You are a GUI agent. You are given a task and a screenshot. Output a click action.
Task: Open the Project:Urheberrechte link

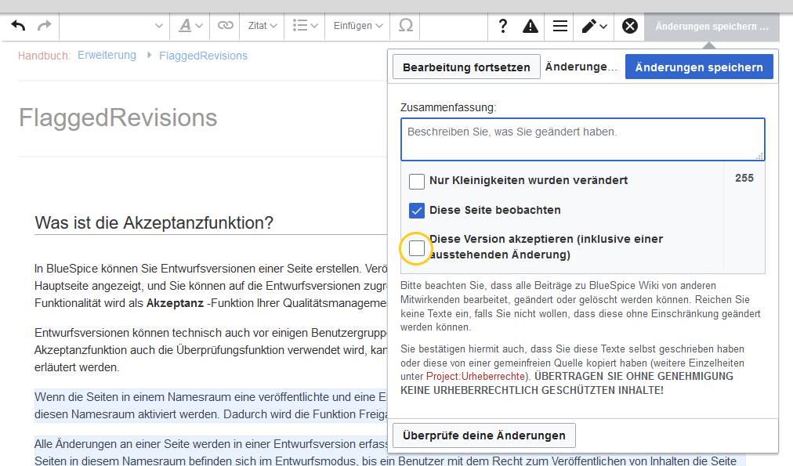pos(476,377)
